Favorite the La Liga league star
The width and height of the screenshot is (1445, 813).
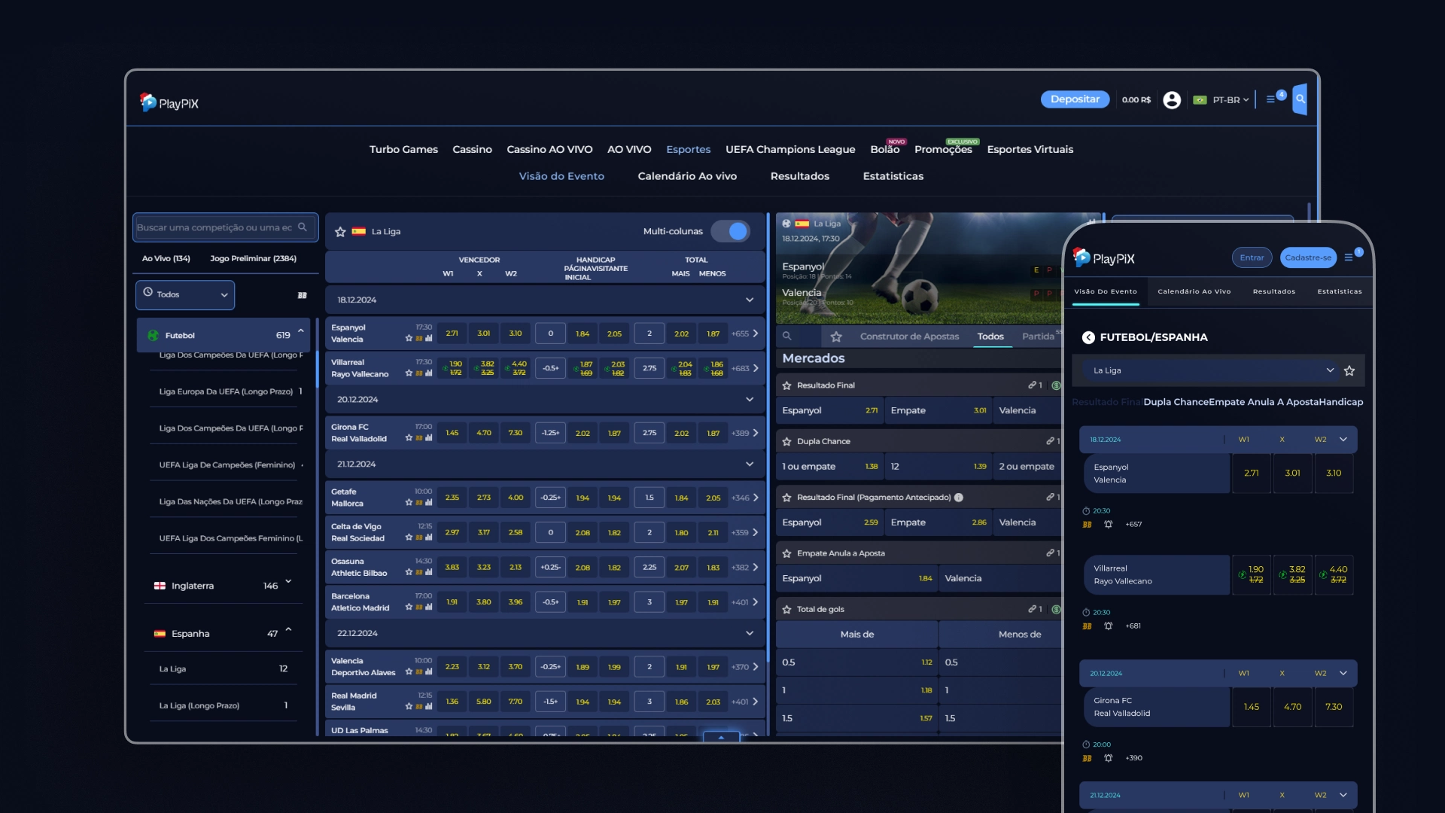(x=340, y=232)
